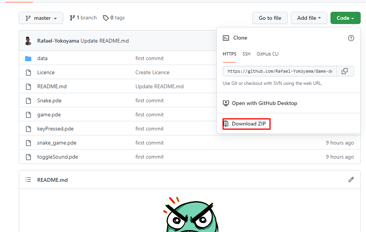Click the Go to file button

pos(270,18)
